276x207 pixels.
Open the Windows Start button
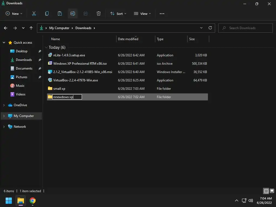[x=9, y=201]
